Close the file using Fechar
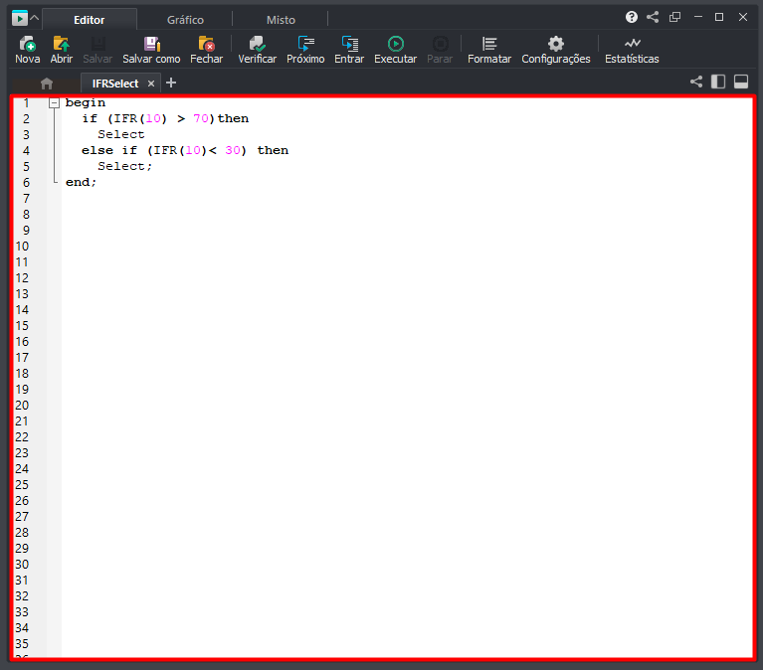763x670 pixels. click(206, 44)
